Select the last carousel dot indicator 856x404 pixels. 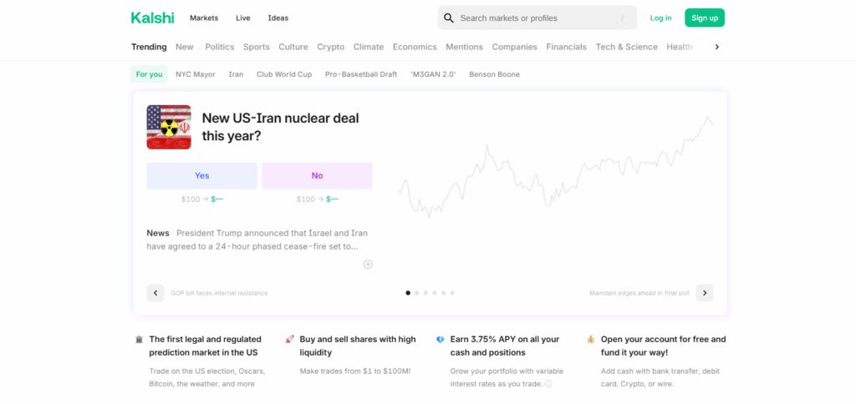[x=452, y=293]
